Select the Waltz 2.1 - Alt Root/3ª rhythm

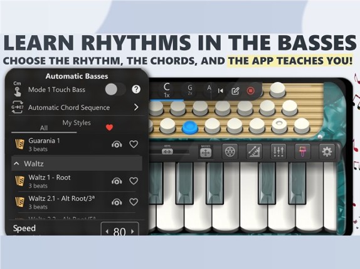tap(77, 203)
